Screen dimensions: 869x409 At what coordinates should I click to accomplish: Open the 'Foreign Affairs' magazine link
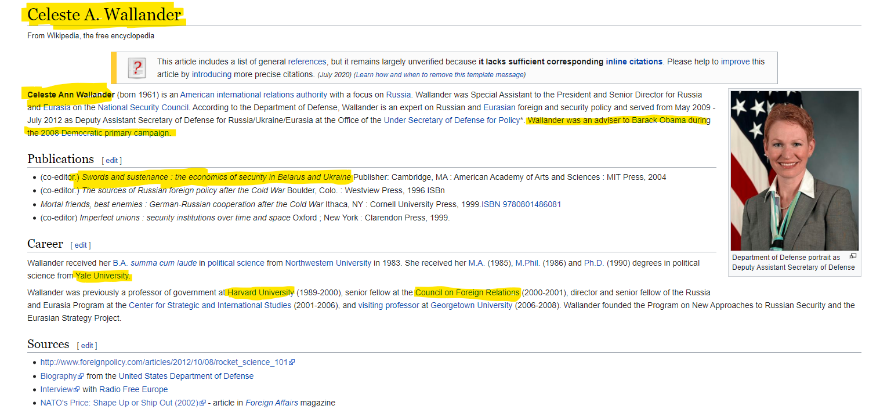click(x=271, y=403)
